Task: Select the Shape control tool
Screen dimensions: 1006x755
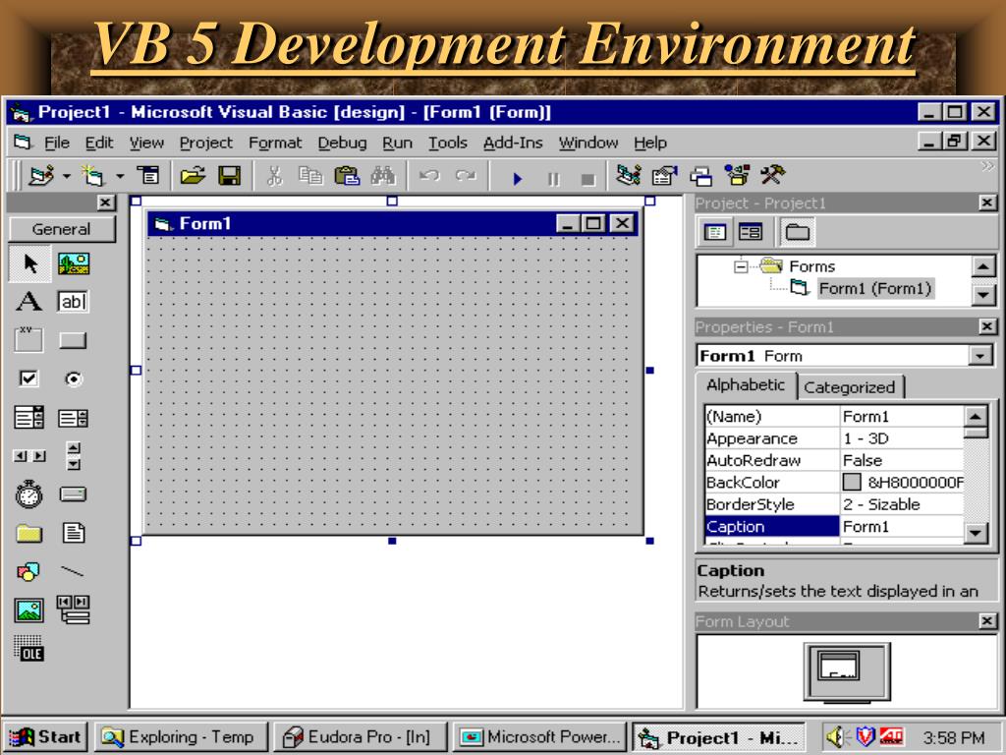Action: (x=28, y=571)
